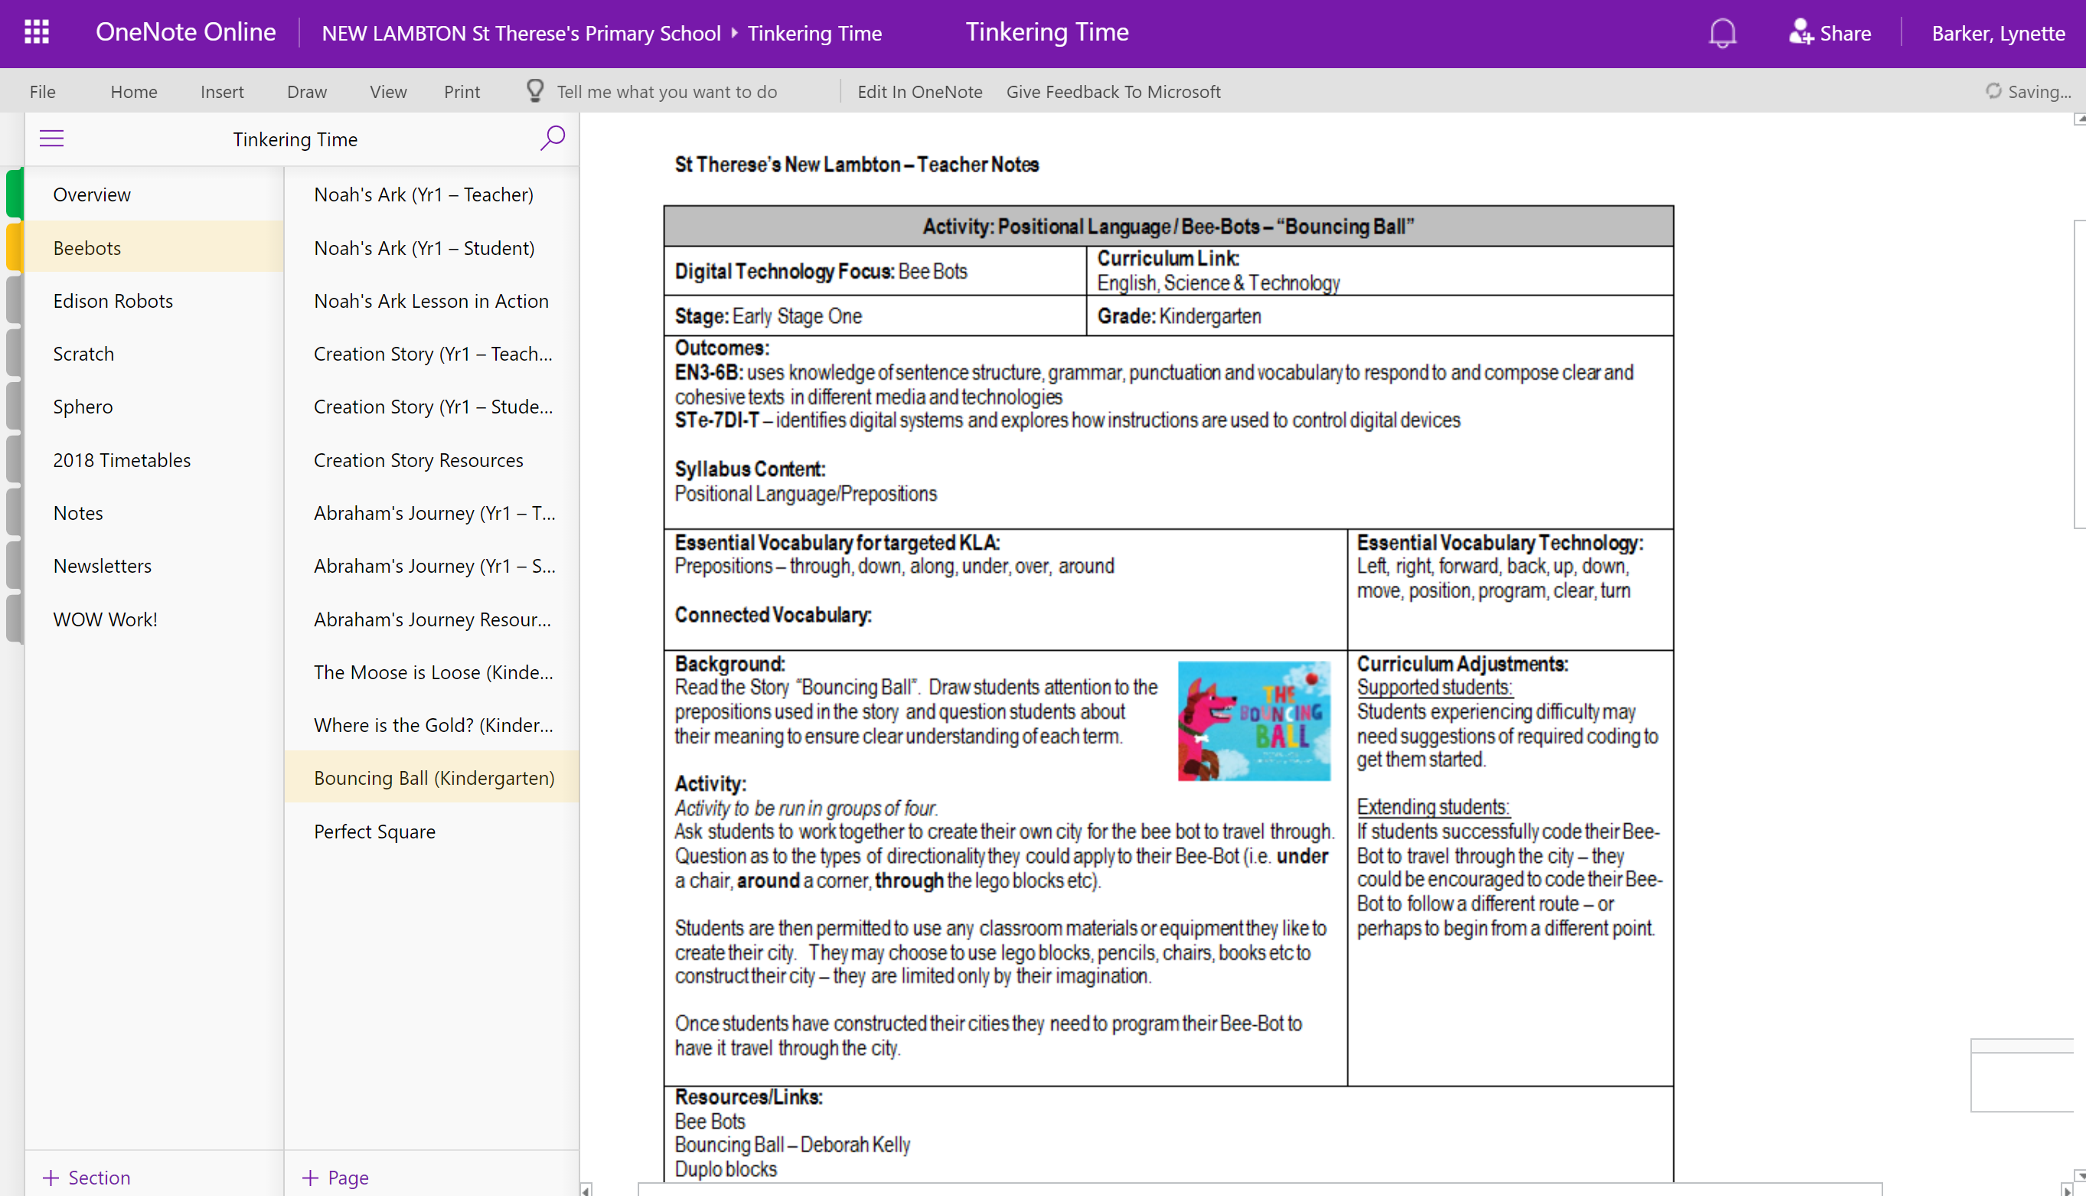Open the 2018 Timetables section
This screenshot has width=2086, height=1196.
pyautogui.click(x=153, y=460)
